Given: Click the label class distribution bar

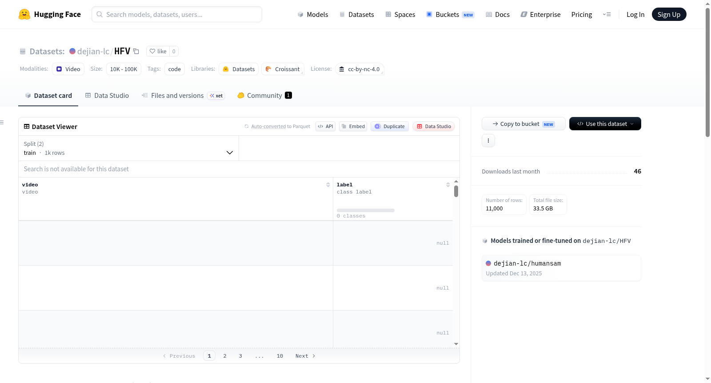Looking at the screenshot, I should 366,210.
